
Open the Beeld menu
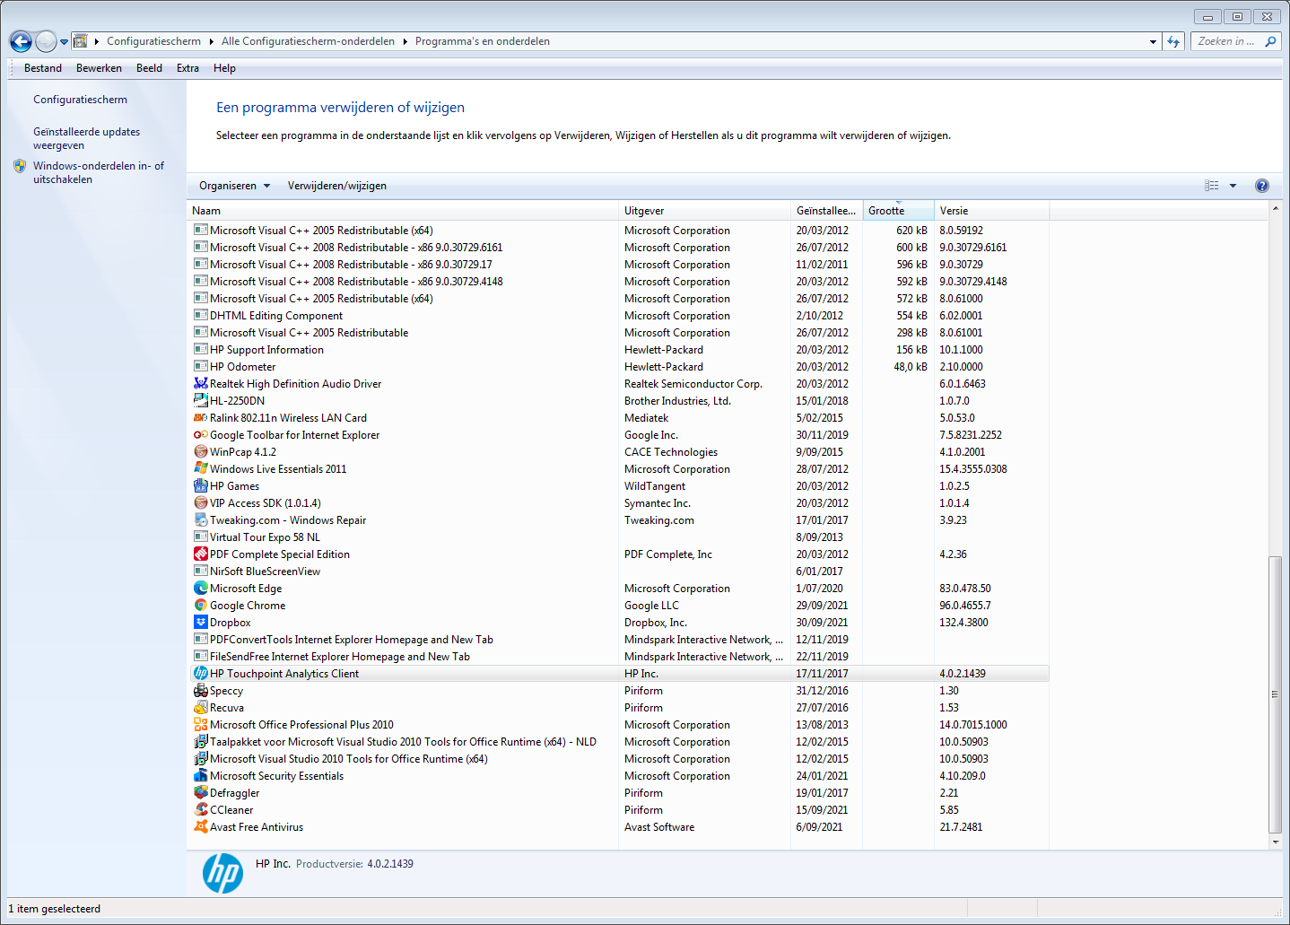(149, 68)
